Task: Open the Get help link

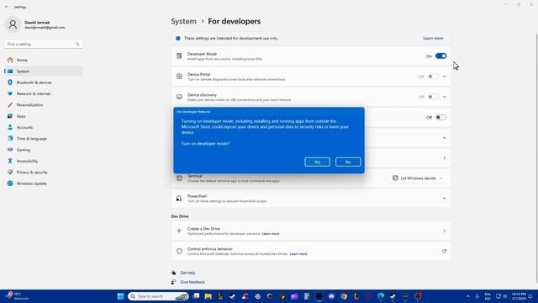Action: coord(187,273)
